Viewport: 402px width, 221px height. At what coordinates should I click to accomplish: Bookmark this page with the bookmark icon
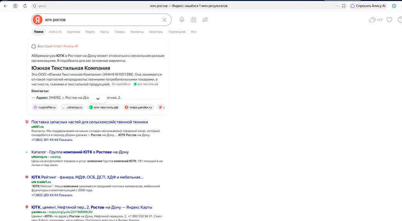click(344, 6)
